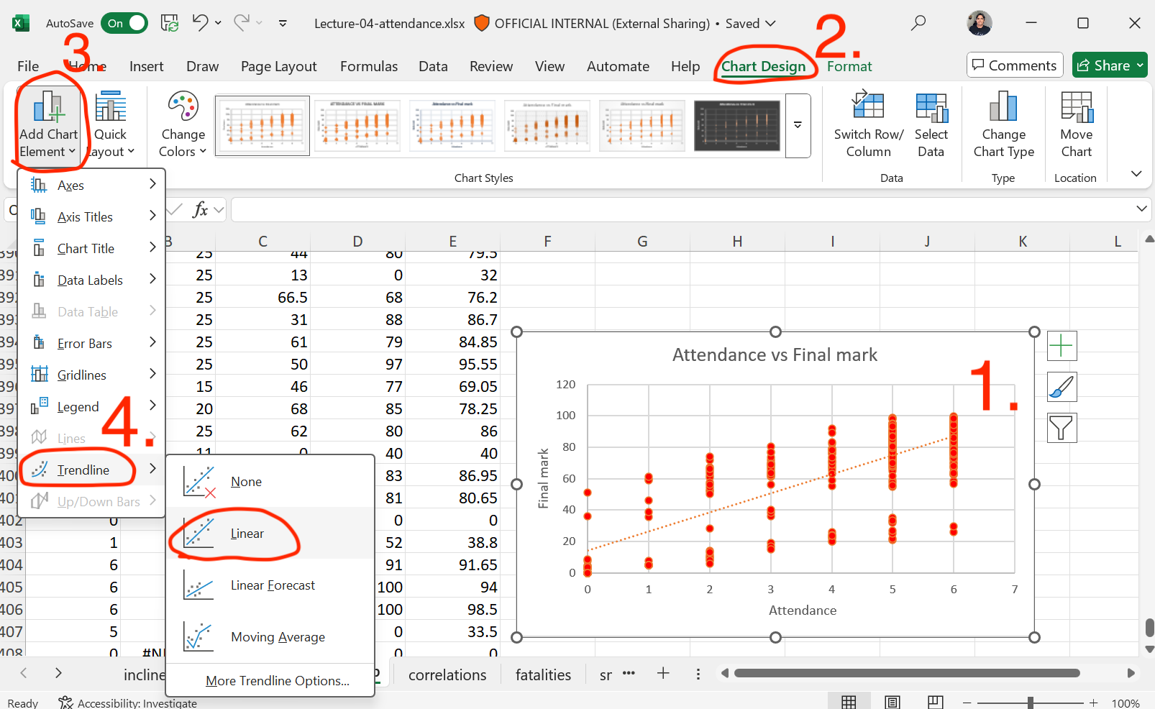Screen dimensions: 1155x709
Task: Select the dark chart style thumbnail
Action: 736,125
